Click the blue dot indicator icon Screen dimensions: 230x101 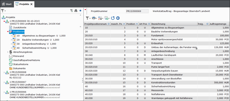80,10
